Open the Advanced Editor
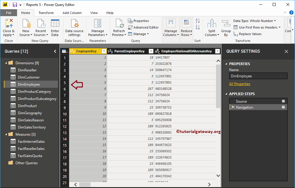The image size is (295, 188). click(143, 27)
